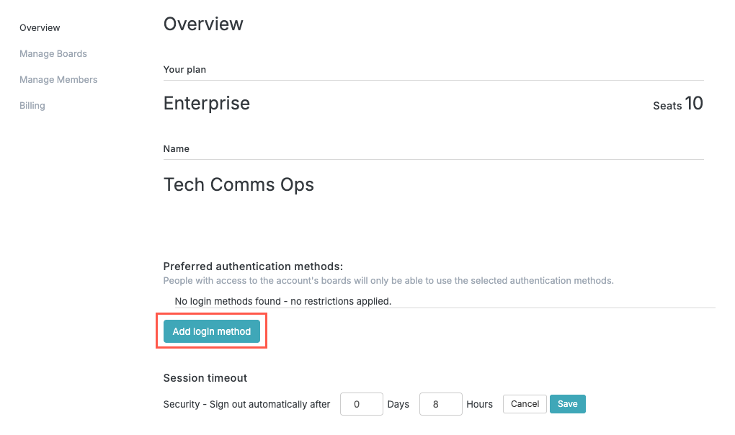Click the Overview page heading
Screen dimensions: 735x435
pos(203,24)
